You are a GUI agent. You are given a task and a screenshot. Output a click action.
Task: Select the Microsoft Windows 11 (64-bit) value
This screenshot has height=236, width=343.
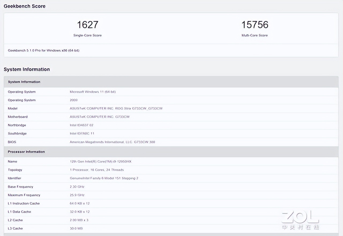pyautogui.click(x=93, y=92)
